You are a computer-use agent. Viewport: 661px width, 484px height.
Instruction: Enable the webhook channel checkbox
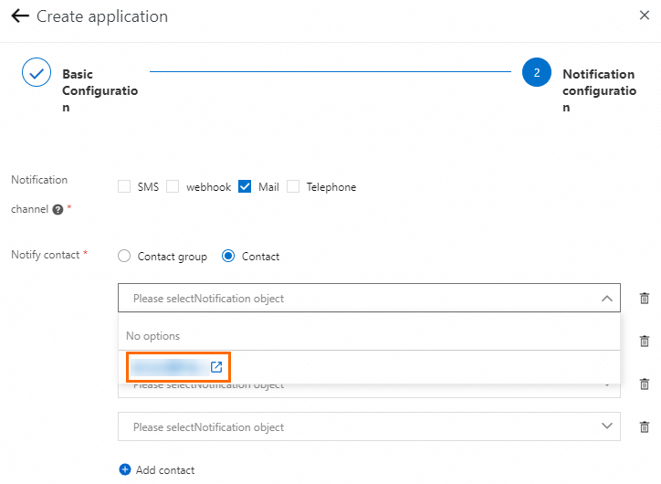pyautogui.click(x=173, y=187)
